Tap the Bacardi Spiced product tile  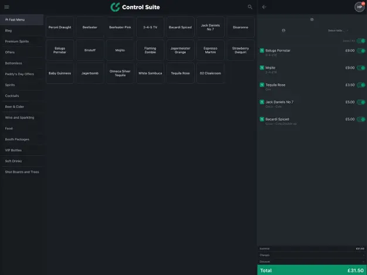[180, 27]
